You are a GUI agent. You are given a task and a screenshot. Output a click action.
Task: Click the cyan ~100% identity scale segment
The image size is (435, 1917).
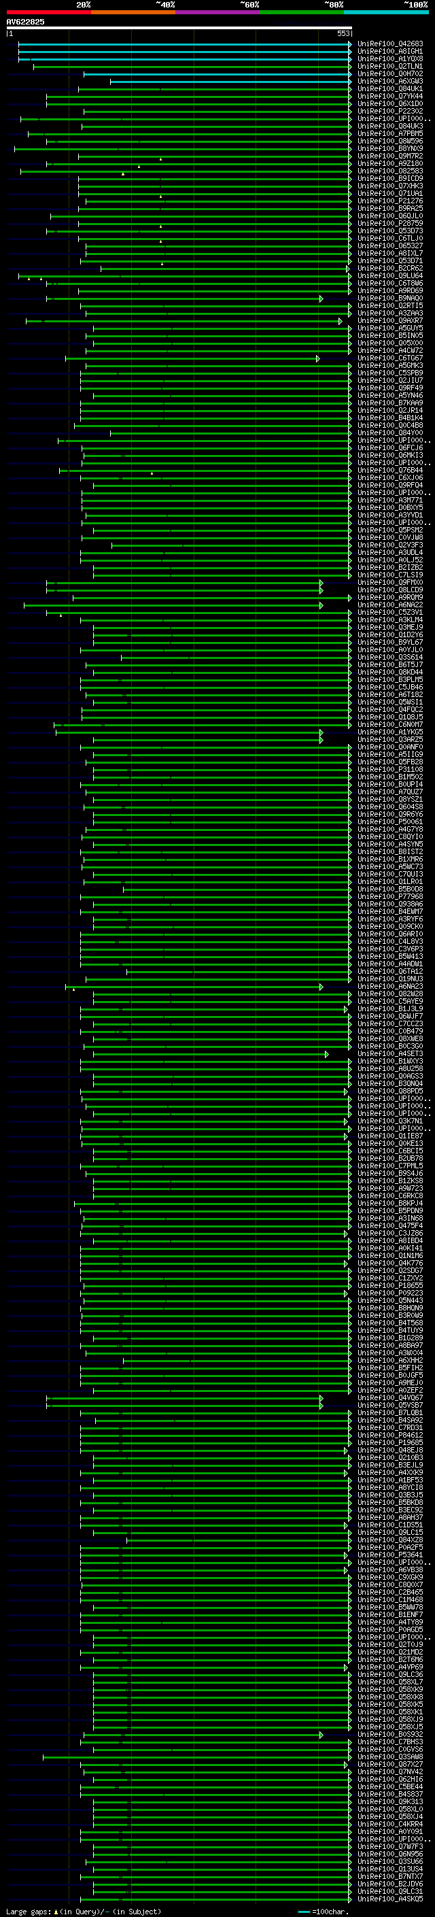click(x=387, y=12)
